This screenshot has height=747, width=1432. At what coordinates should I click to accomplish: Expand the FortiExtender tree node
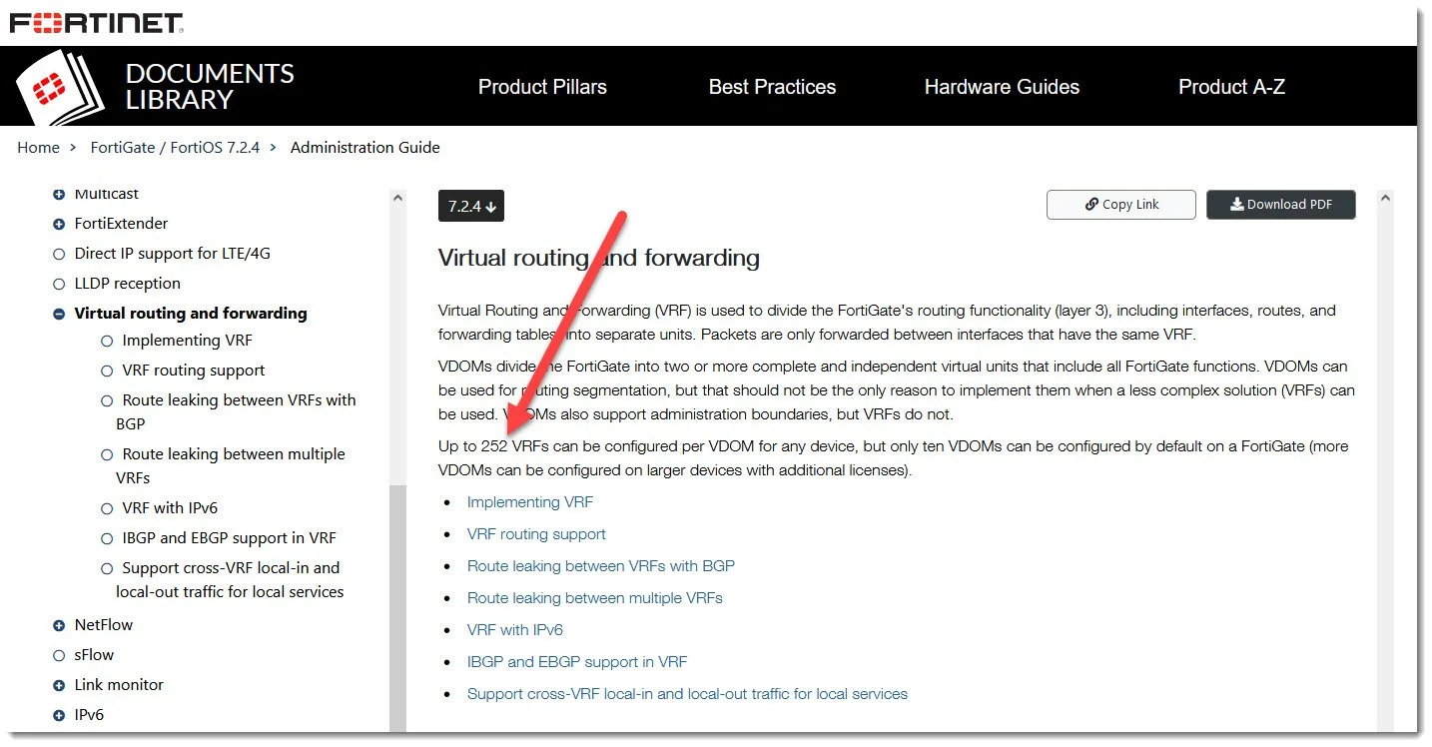(x=59, y=224)
